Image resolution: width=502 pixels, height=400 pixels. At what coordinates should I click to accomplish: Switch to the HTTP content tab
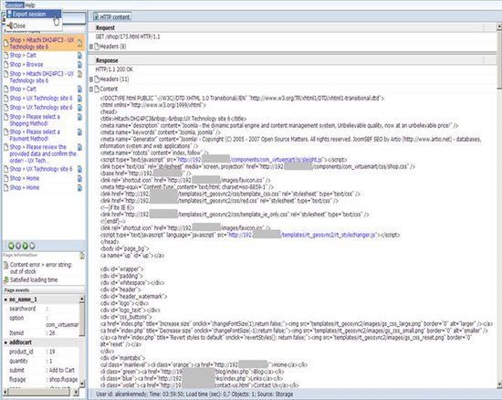111,17
